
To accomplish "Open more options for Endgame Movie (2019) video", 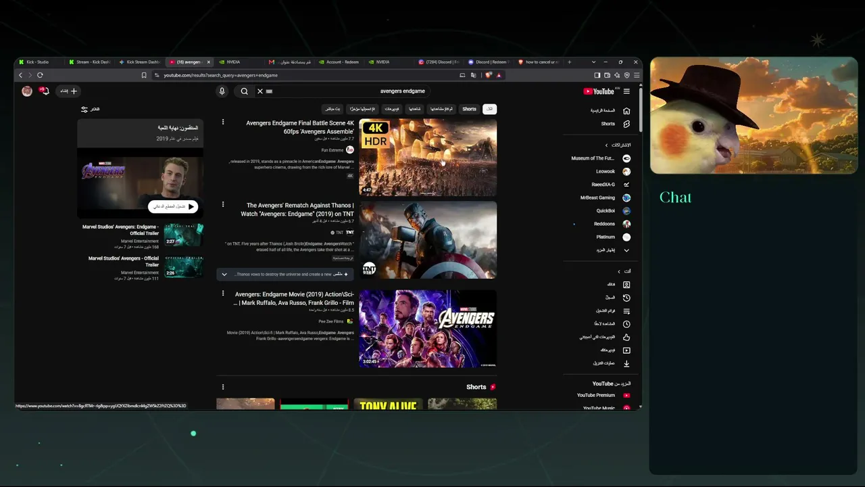I will [x=223, y=294].
